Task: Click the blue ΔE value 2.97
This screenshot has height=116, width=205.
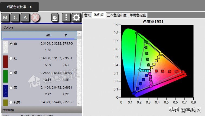Action: 48,94
